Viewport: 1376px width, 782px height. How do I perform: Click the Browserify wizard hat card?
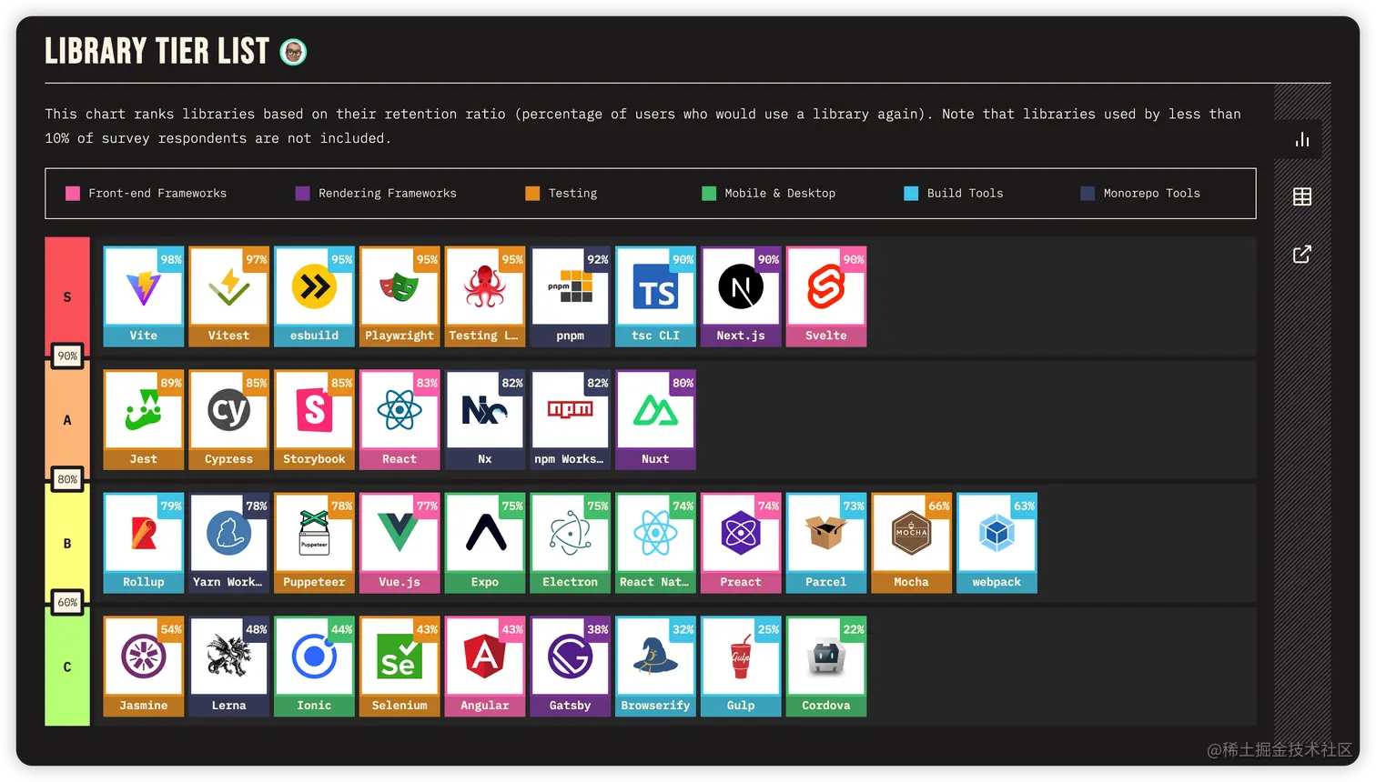pos(655,667)
